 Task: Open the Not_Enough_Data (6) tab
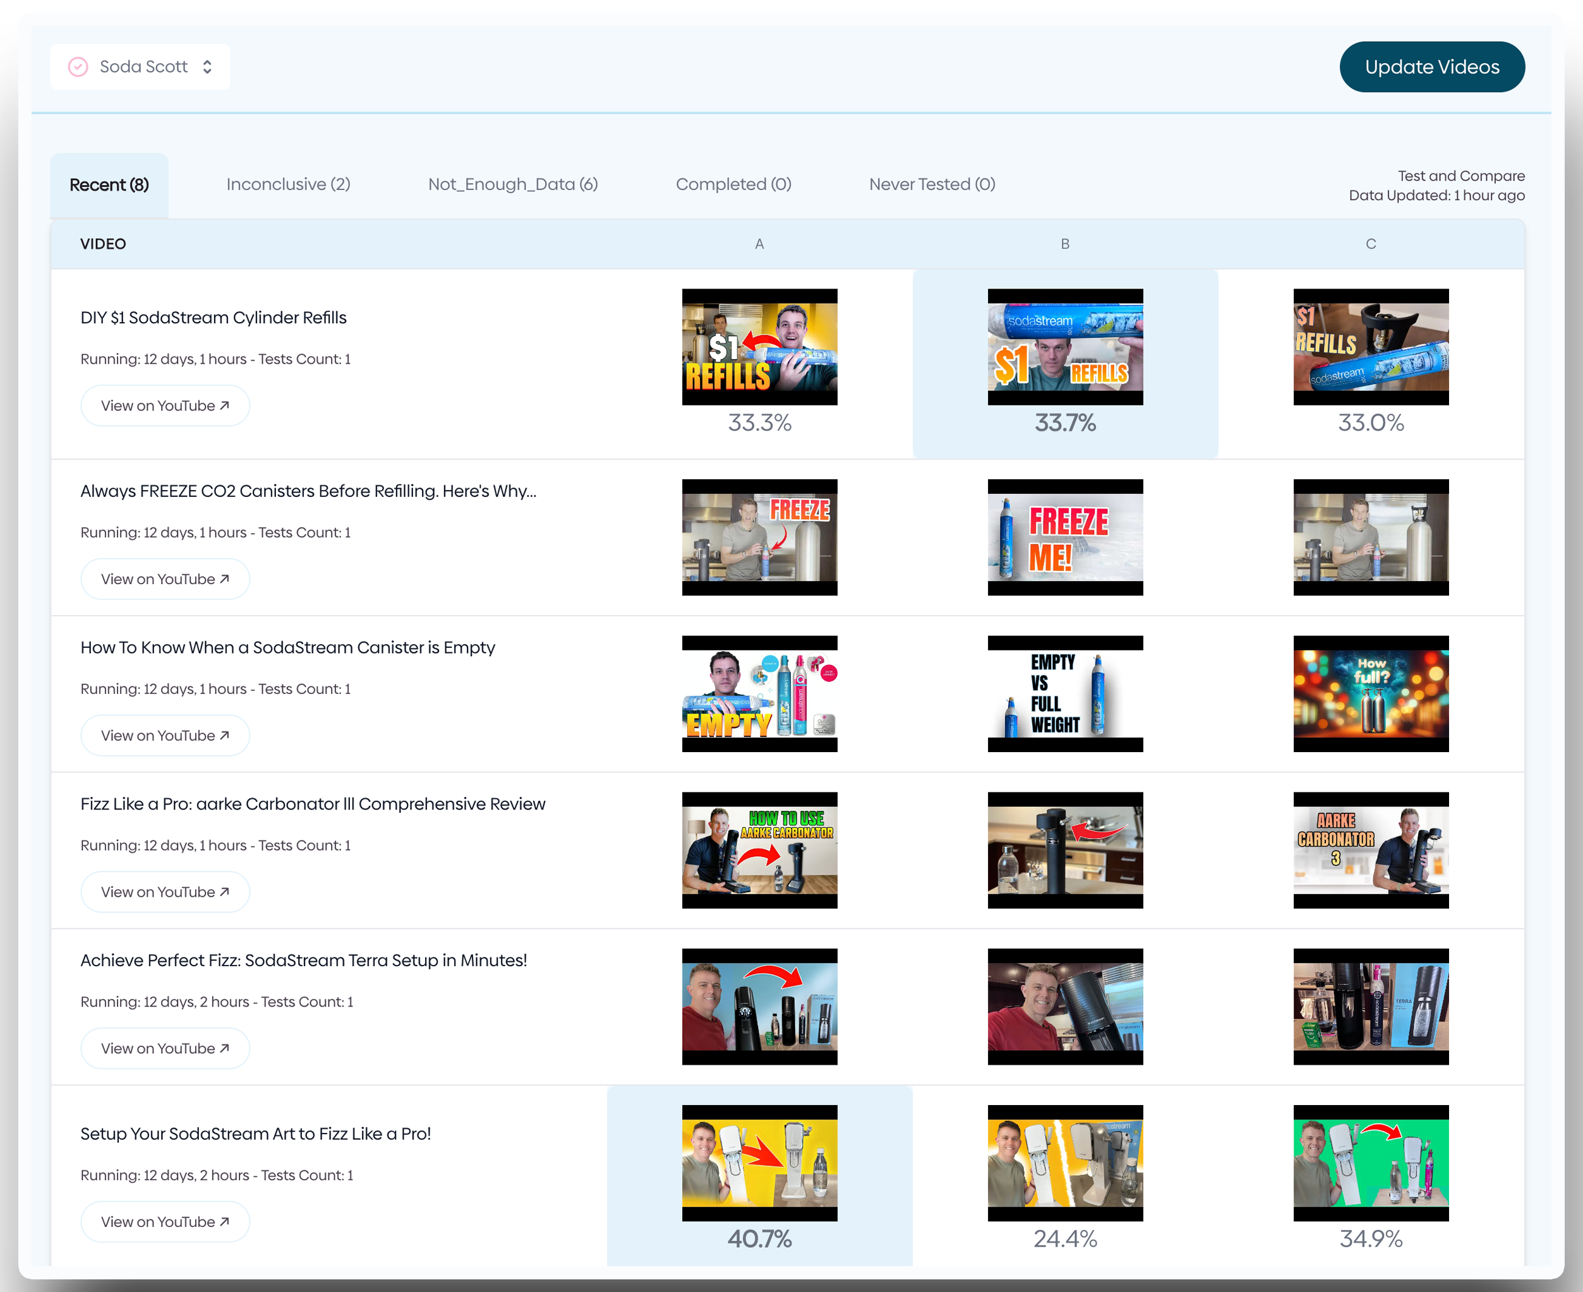pyautogui.click(x=513, y=184)
